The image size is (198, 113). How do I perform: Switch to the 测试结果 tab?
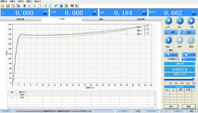pos(141,19)
